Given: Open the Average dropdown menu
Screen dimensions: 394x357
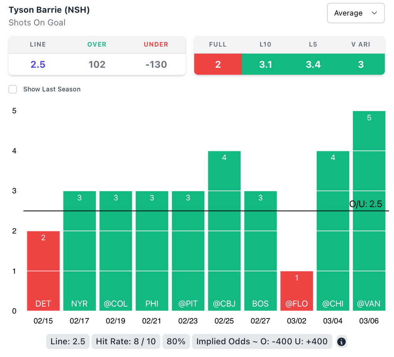Looking at the screenshot, I should (x=355, y=13).
